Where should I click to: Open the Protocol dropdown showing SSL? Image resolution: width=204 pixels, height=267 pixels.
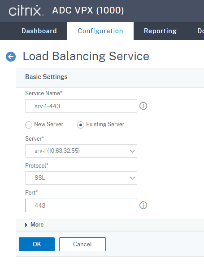(81, 178)
